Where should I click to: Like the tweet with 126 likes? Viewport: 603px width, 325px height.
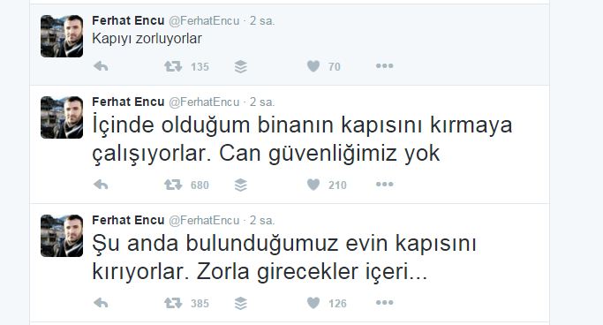click(313, 304)
